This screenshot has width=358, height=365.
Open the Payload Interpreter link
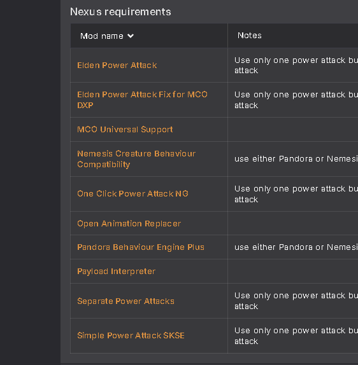click(x=116, y=272)
